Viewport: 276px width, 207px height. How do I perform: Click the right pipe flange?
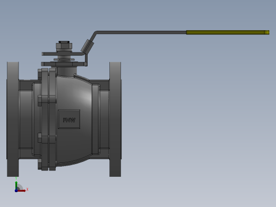(x=115, y=119)
